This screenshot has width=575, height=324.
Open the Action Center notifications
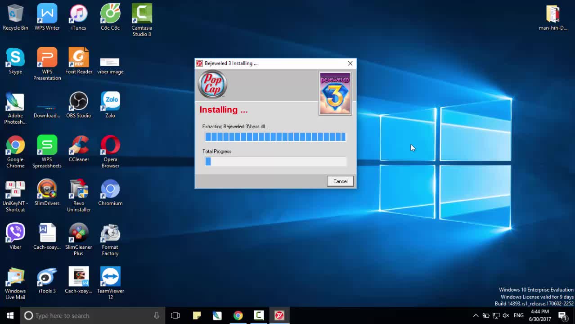(562, 315)
